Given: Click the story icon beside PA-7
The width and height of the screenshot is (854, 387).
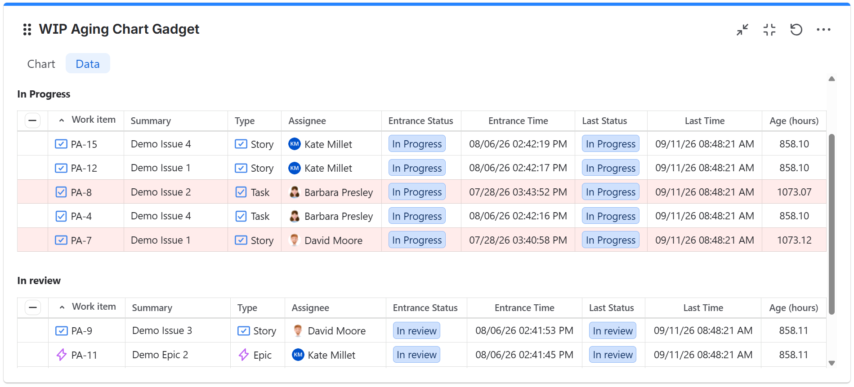Looking at the screenshot, I should tap(61, 240).
